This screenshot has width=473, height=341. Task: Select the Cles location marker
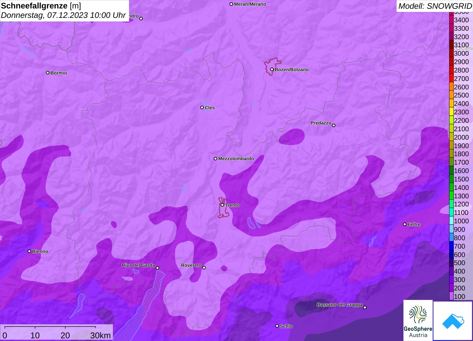[202, 108]
